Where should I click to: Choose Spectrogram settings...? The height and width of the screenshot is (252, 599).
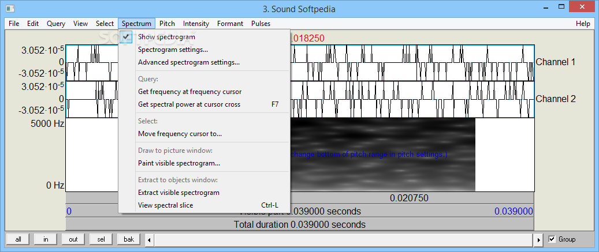coord(204,50)
